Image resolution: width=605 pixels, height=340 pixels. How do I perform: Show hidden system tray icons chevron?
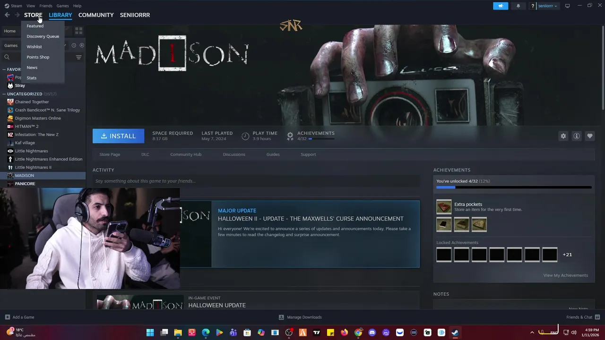532,332
